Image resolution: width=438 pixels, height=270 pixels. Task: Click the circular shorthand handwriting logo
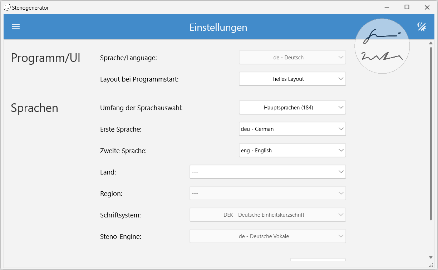(382, 46)
